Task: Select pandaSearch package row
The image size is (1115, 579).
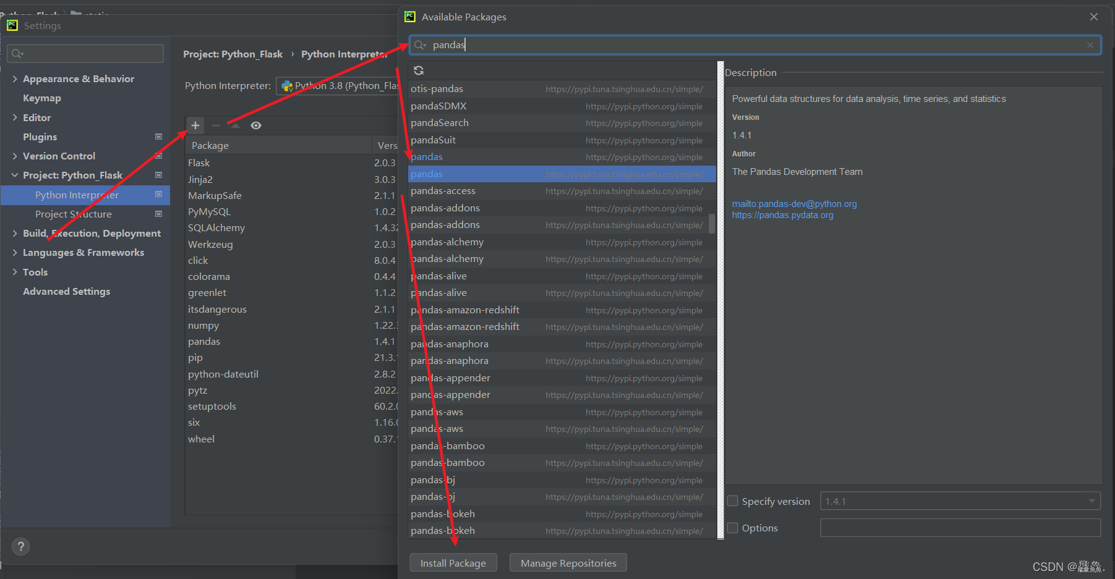Action: 562,123
